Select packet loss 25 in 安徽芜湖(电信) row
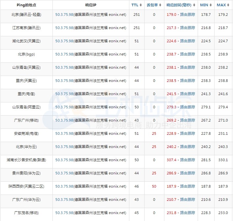Screen dimensions: 233x221 154,133
